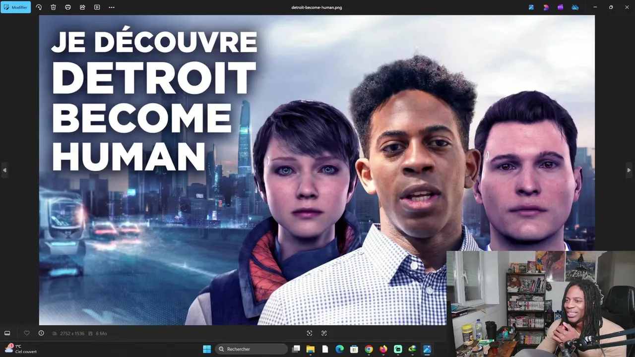The image size is (635, 357).
Task: Show file info with the info icon
Action: (41, 333)
